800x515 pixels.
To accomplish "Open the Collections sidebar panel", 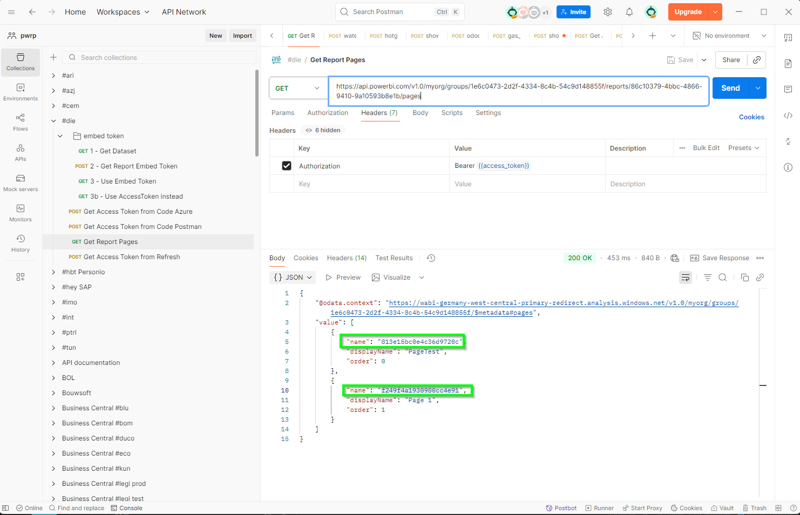I will [x=21, y=63].
